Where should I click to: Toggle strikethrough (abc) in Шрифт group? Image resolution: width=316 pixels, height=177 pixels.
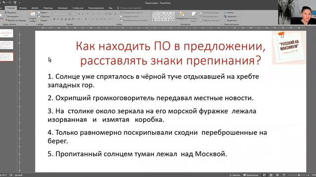69,19
